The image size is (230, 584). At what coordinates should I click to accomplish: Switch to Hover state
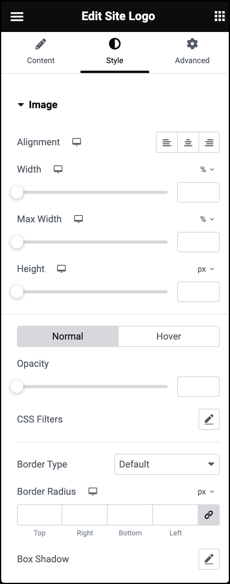169,336
